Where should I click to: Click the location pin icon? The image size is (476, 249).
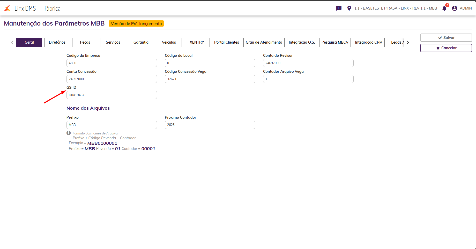(349, 8)
